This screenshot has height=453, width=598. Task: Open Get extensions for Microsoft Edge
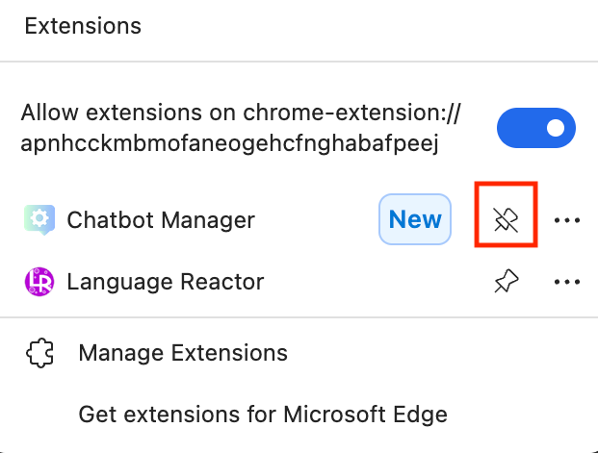pyautogui.click(x=263, y=415)
